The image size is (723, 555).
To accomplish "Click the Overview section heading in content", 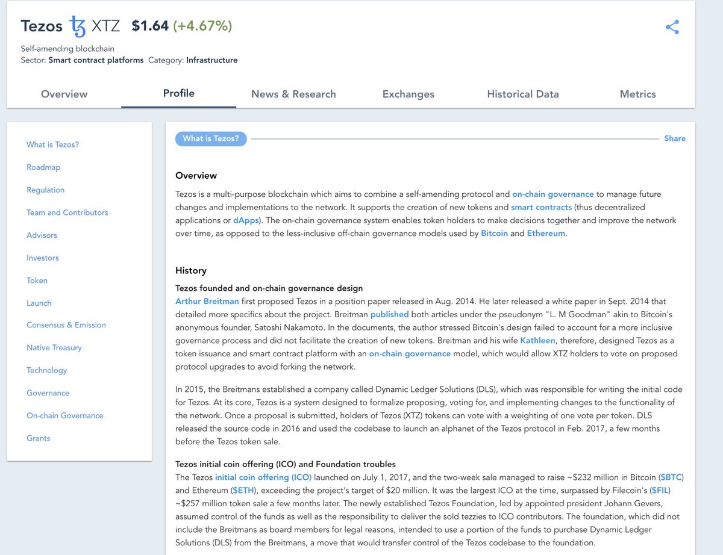I will click(x=196, y=176).
